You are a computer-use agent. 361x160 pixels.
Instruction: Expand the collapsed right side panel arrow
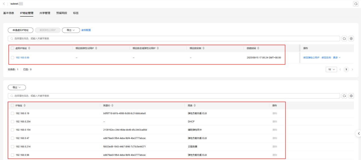[x=358, y=133]
